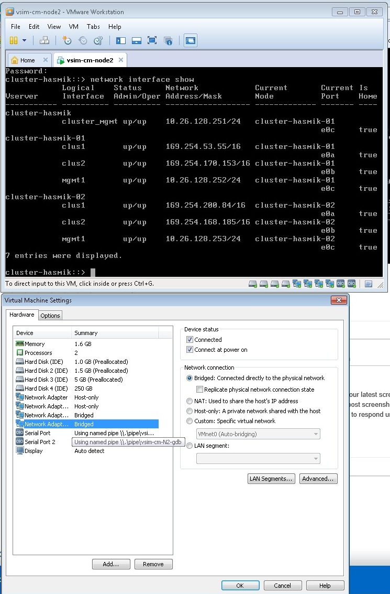
Task: Open the snapshot manager wrench-clock icon
Action: tap(98, 40)
